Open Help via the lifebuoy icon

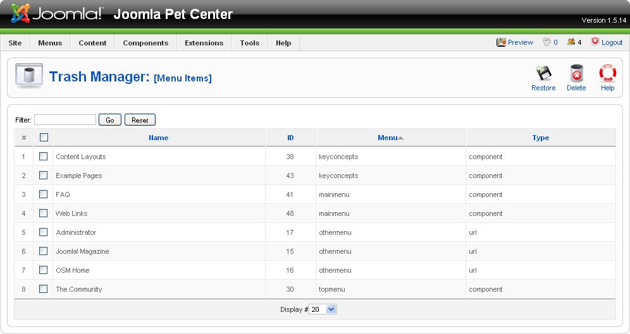pos(607,74)
